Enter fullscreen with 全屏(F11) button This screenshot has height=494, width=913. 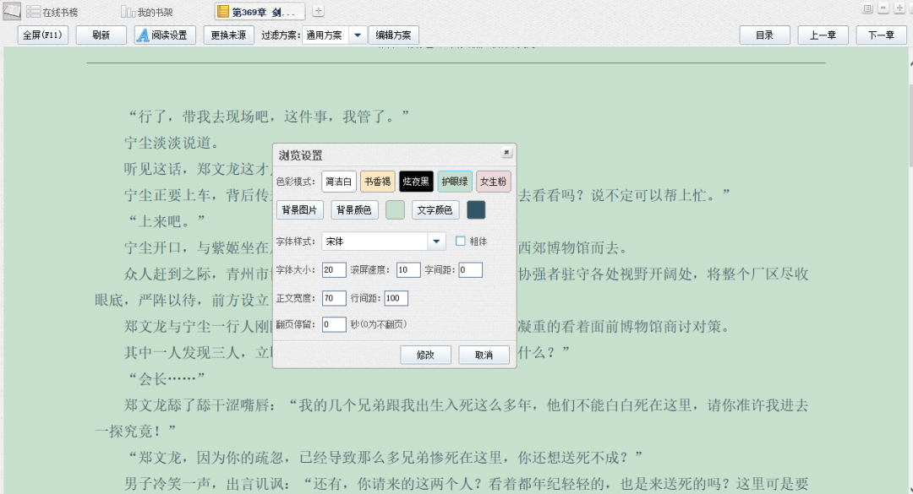pyautogui.click(x=42, y=35)
